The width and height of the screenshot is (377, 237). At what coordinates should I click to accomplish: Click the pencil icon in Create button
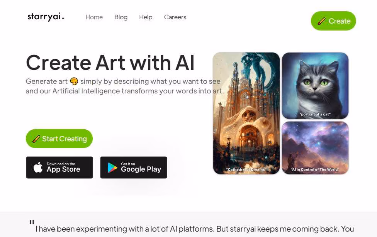point(321,21)
